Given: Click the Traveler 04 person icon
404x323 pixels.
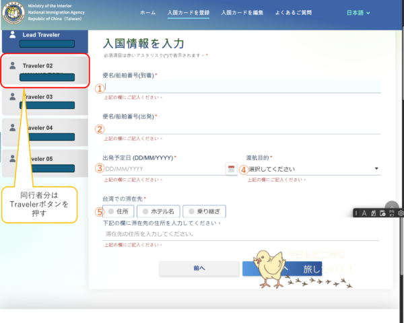Looking at the screenshot, I should coord(13,128).
